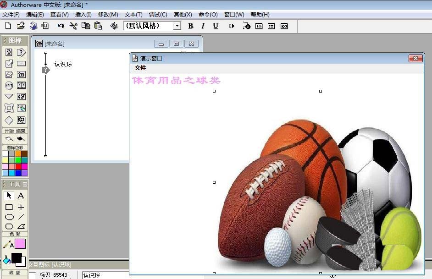Click the Find toolbar icon

click(114, 26)
